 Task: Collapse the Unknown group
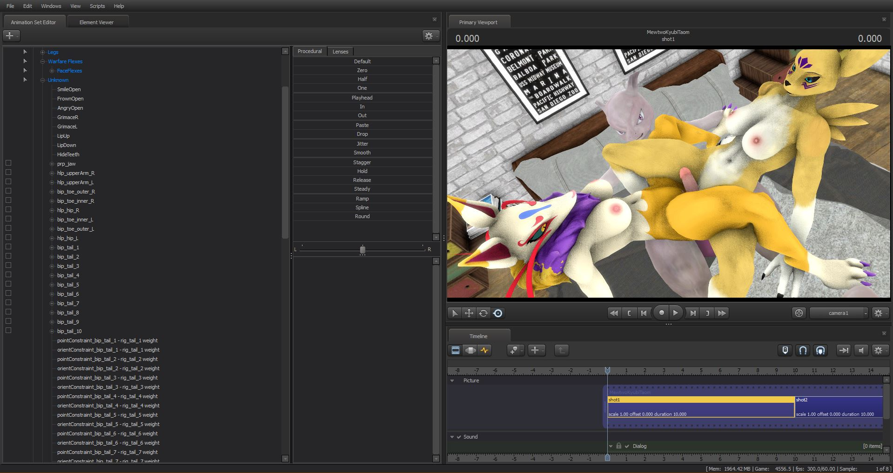pyautogui.click(x=43, y=80)
